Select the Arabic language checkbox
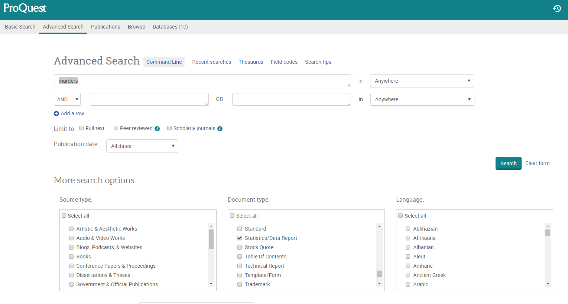 tap(408, 284)
